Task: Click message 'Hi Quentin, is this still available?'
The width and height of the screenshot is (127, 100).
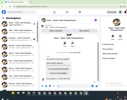Action: (x=58, y=59)
